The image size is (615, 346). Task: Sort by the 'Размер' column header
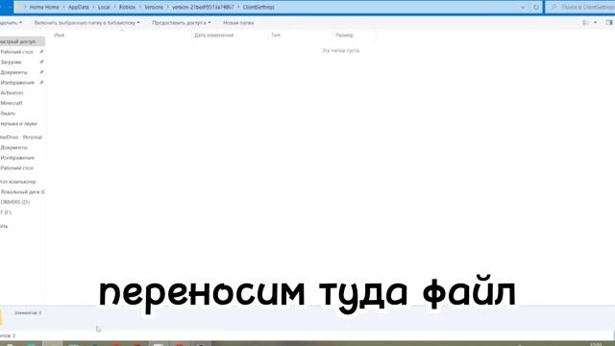344,35
